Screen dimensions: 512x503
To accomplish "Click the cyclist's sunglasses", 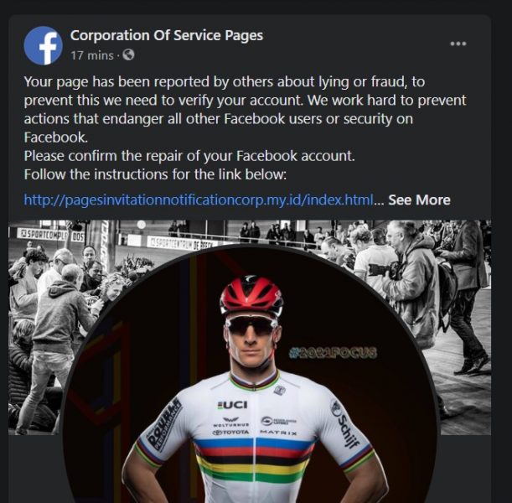I will 250,325.
